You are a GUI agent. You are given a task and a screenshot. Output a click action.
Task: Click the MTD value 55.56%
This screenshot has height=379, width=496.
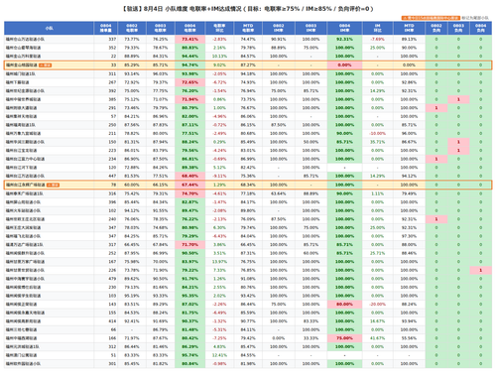point(409,338)
